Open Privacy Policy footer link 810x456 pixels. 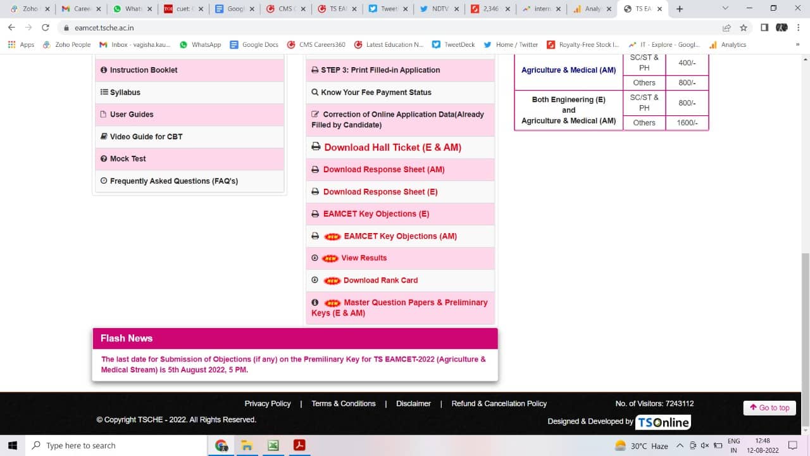pyautogui.click(x=268, y=403)
